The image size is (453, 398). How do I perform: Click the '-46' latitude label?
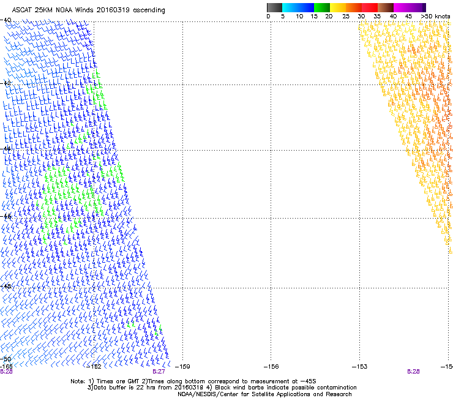tap(6, 216)
